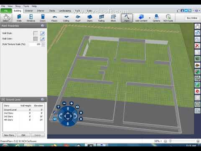The height and width of the screenshot is (151, 201).
Task: Open the Options dialog
Action: (x=156, y=18)
